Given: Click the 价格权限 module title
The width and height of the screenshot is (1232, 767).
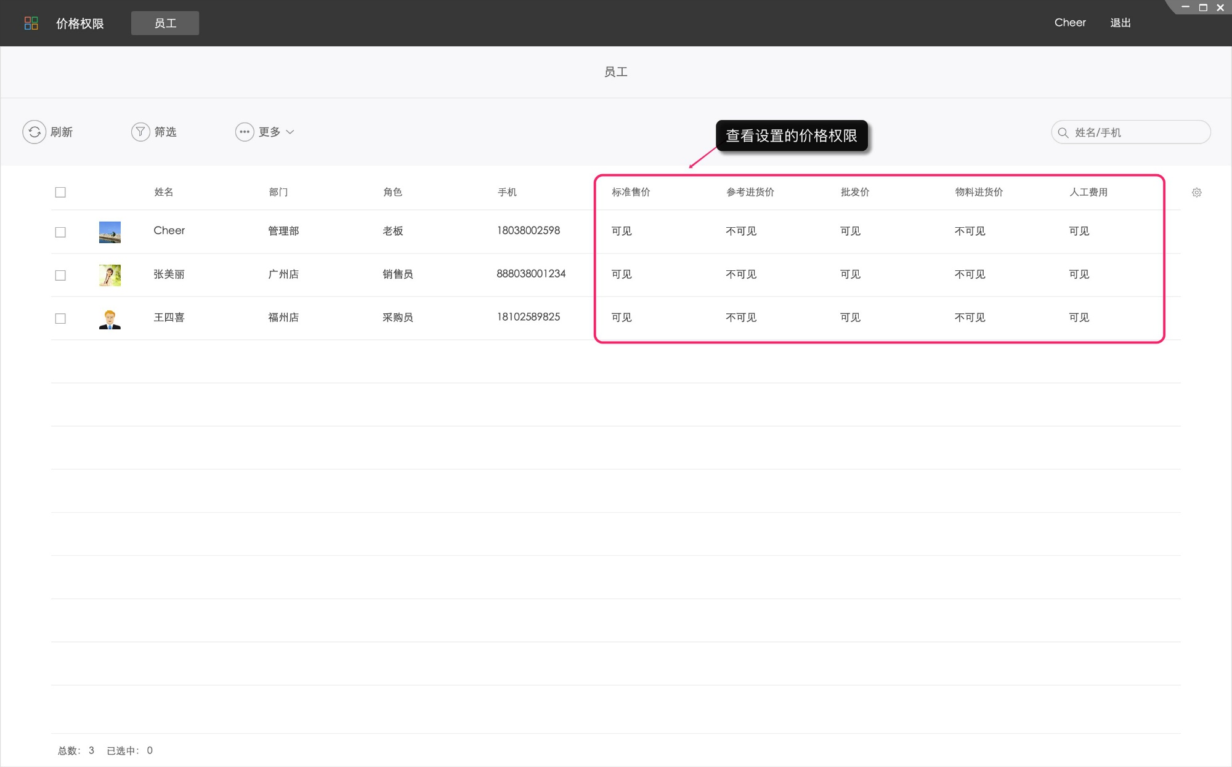Looking at the screenshot, I should click(x=80, y=23).
